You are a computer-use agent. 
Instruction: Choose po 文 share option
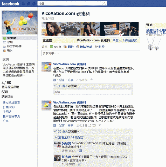click(x=58, y=47)
